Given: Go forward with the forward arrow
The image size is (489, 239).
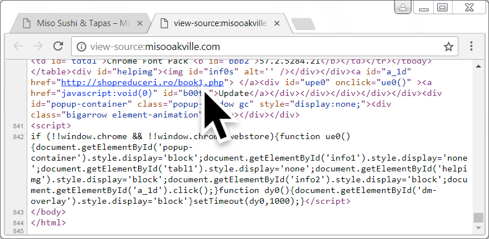Looking at the screenshot, I should pos(38,47).
